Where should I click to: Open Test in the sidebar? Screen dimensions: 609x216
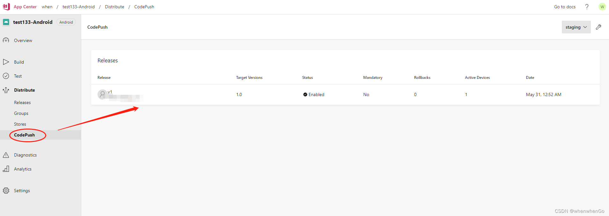click(x=18, y=76)
